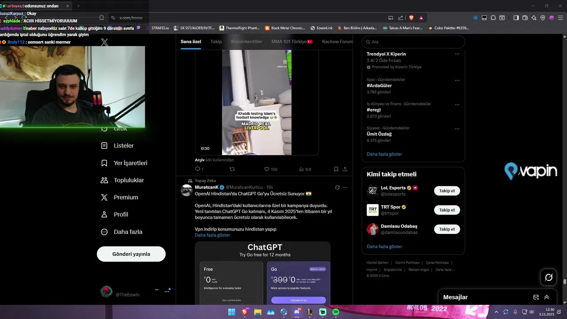The width and height of the screenshot is (567, 319).
Task: View analytics showing 6 B views
Action: point(305,169)
